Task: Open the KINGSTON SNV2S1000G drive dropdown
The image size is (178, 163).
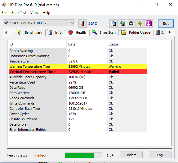Action: click(x=39, y=23)
